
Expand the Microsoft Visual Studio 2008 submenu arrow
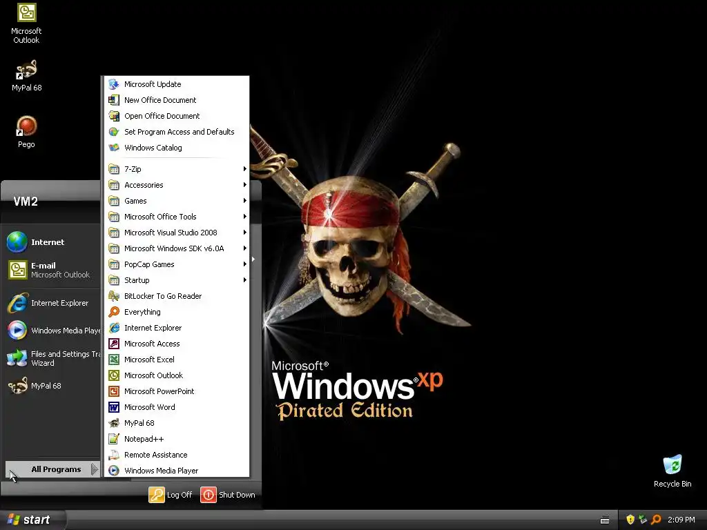point(245,233)
